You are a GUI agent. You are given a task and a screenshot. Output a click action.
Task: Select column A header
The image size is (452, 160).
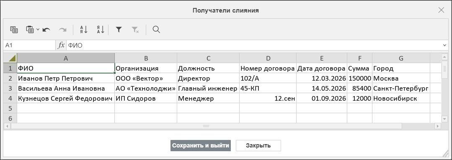pos(66,58)
